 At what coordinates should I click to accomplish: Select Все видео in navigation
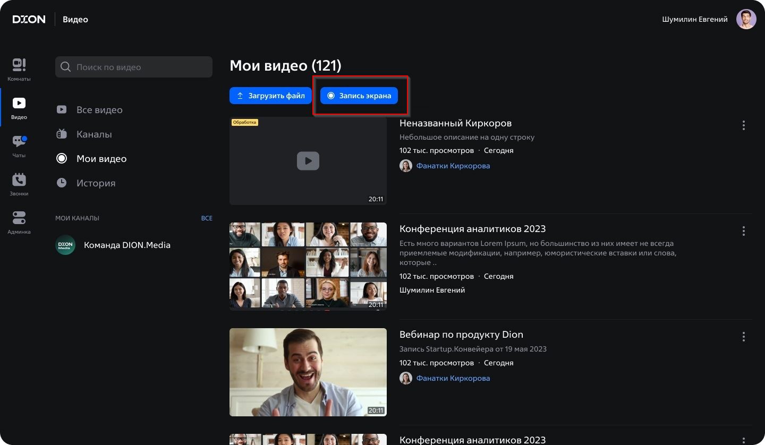[99, 110]
